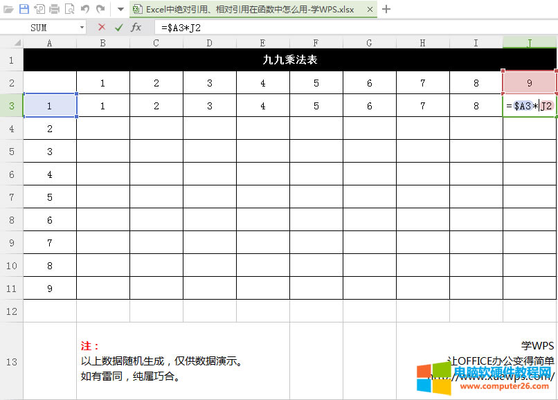Click the Undo icon
Screen dimensions: 558x400
(84, 9)
